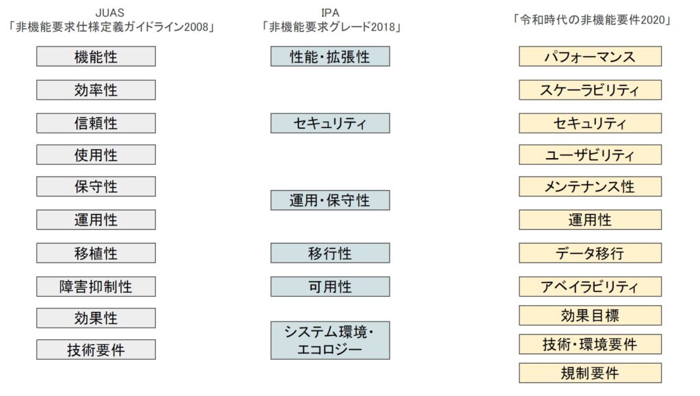Click the データ移行 box
The image size is (700, 396).
pos(590,253)
